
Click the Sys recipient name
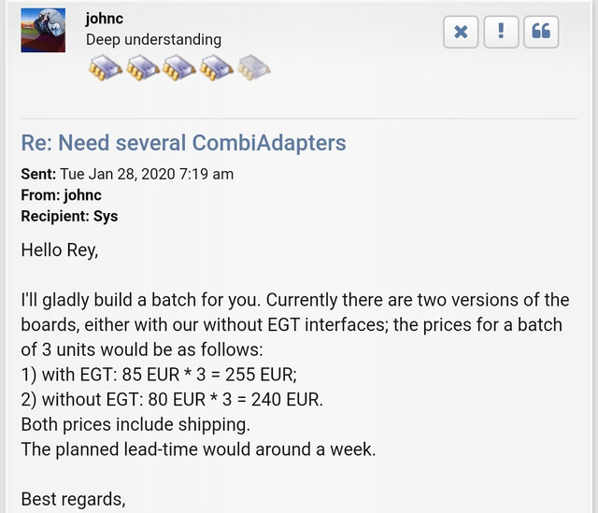106,216
